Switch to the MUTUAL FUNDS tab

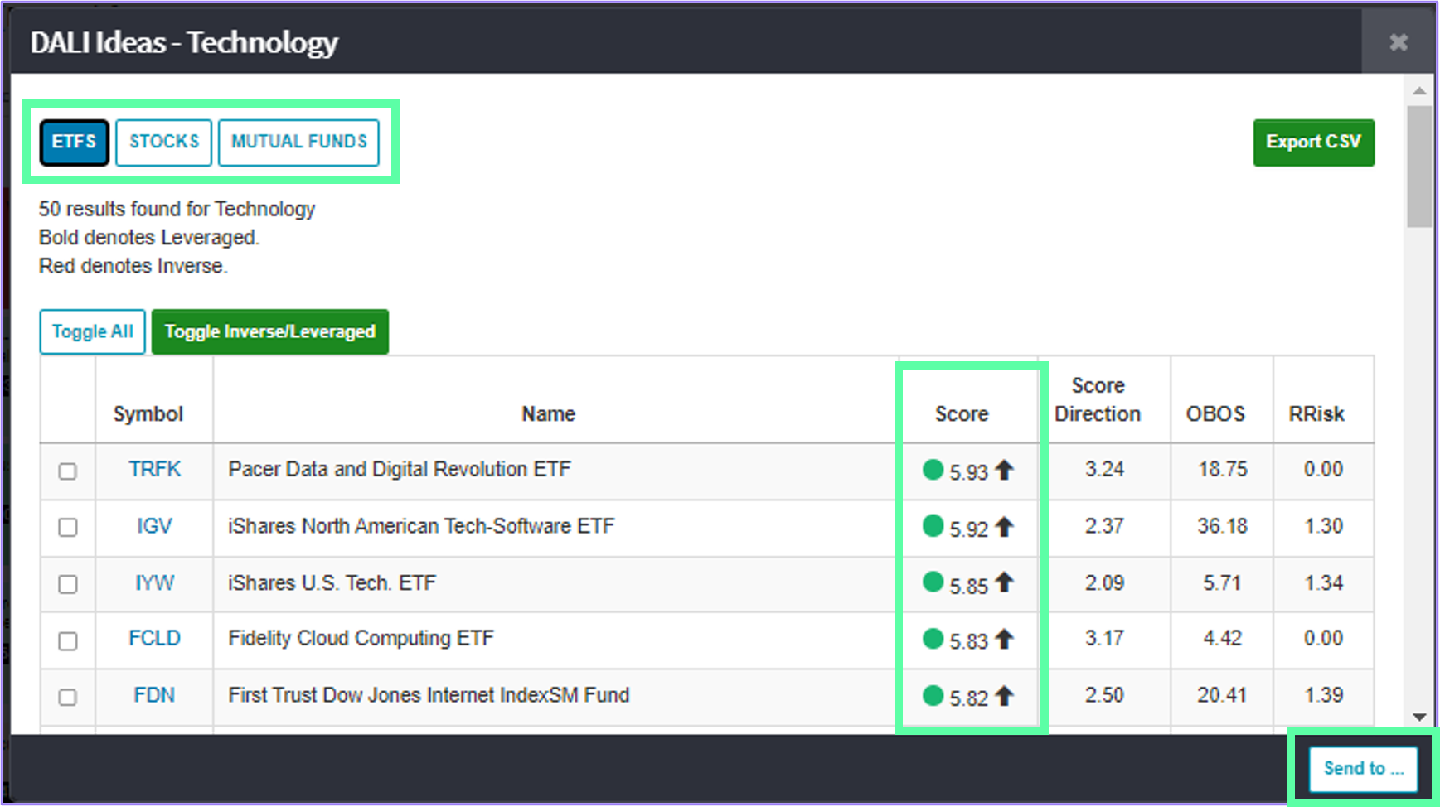[299, 142]
